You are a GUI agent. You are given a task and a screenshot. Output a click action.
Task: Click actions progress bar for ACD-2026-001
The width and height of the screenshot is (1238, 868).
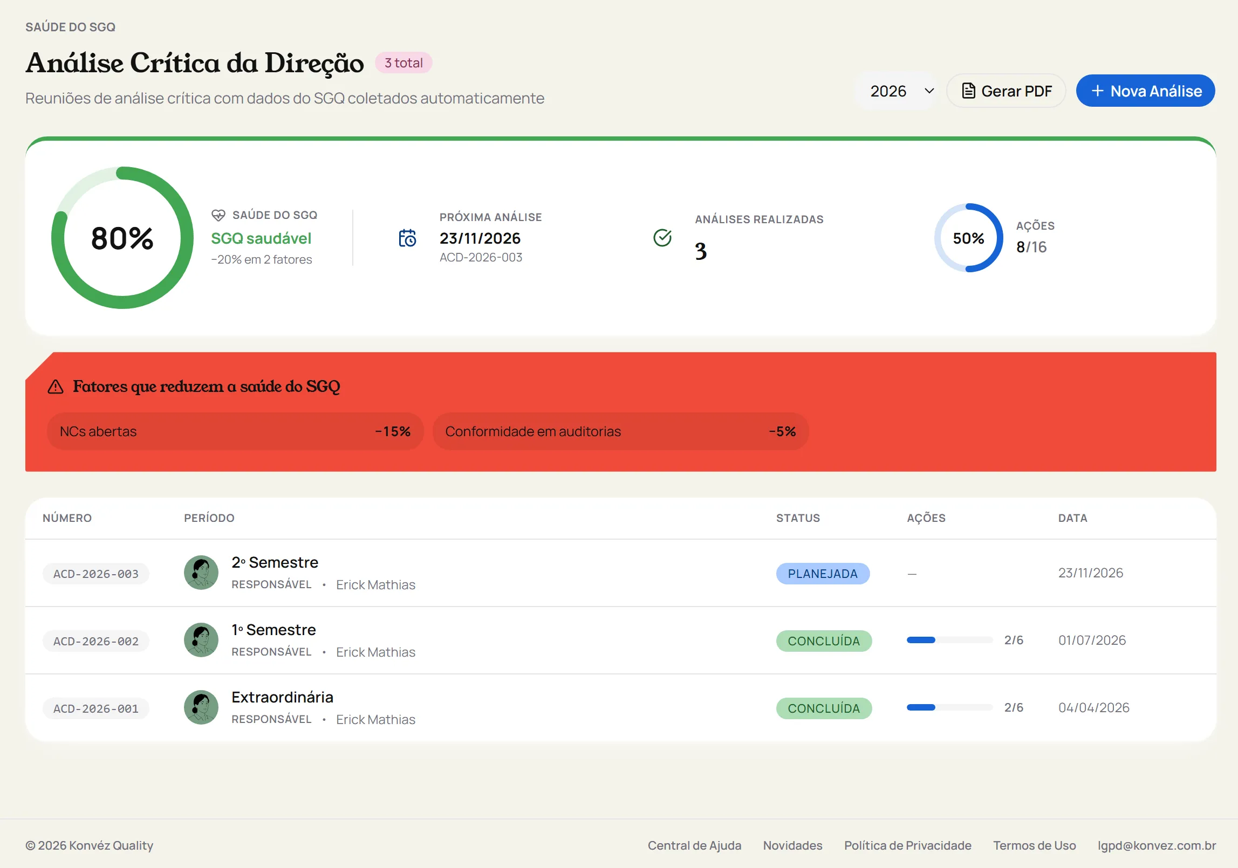tap(950, 707)
